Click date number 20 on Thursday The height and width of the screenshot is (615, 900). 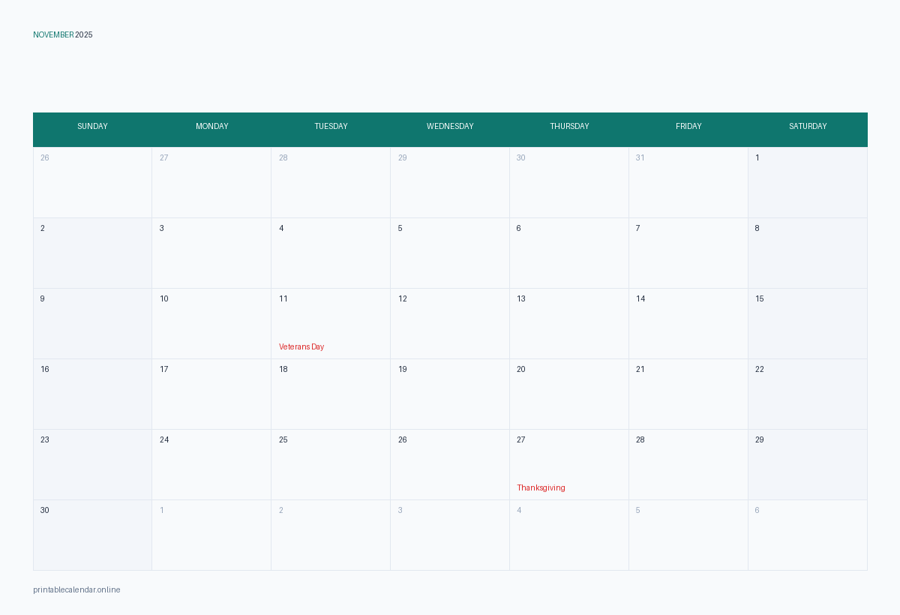click(x=521, y=370)
